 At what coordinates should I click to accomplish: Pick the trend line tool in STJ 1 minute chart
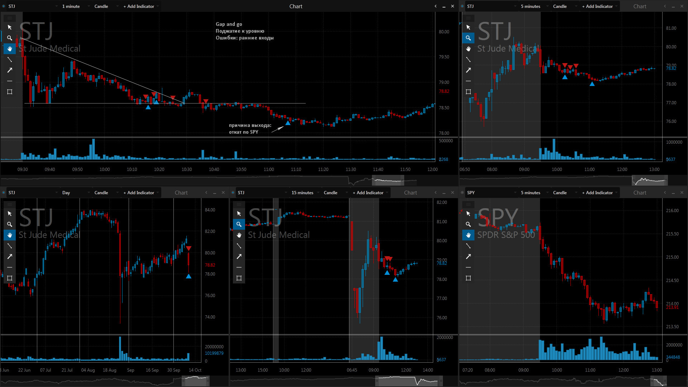click(x=10, y=59)
